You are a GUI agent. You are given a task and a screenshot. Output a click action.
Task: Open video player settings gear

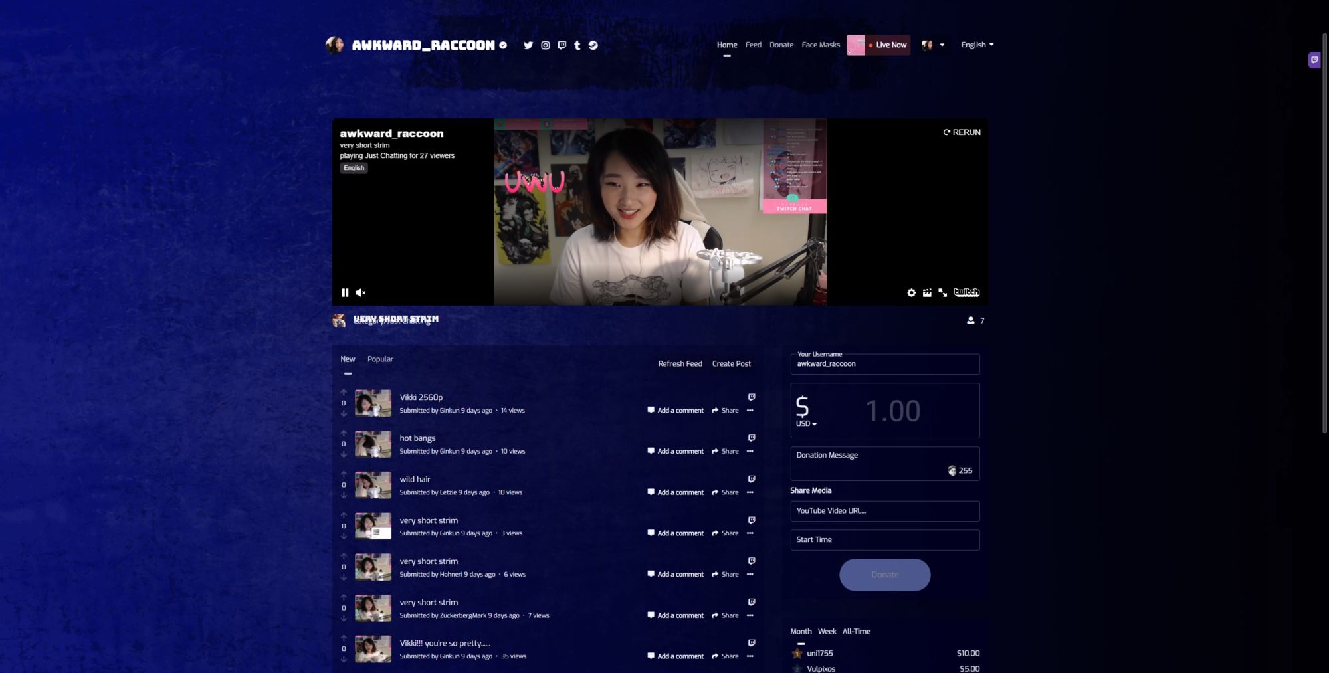coord(911,292)
